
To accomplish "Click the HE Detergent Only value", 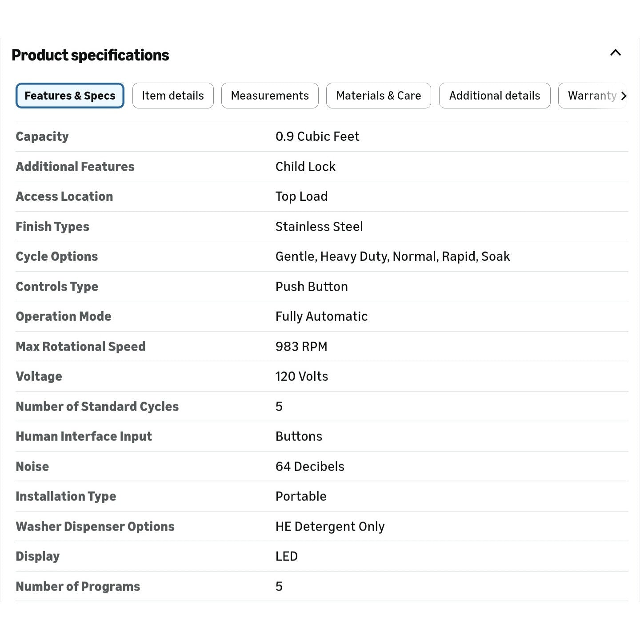I will click(330, 527).
